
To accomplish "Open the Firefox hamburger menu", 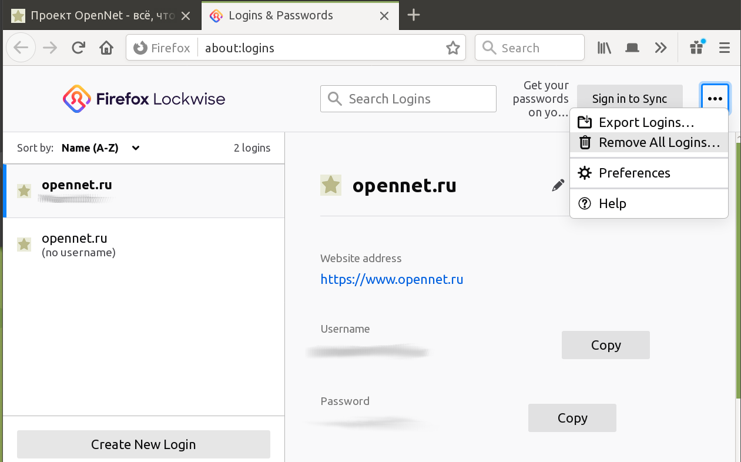I will coord(725,48).
